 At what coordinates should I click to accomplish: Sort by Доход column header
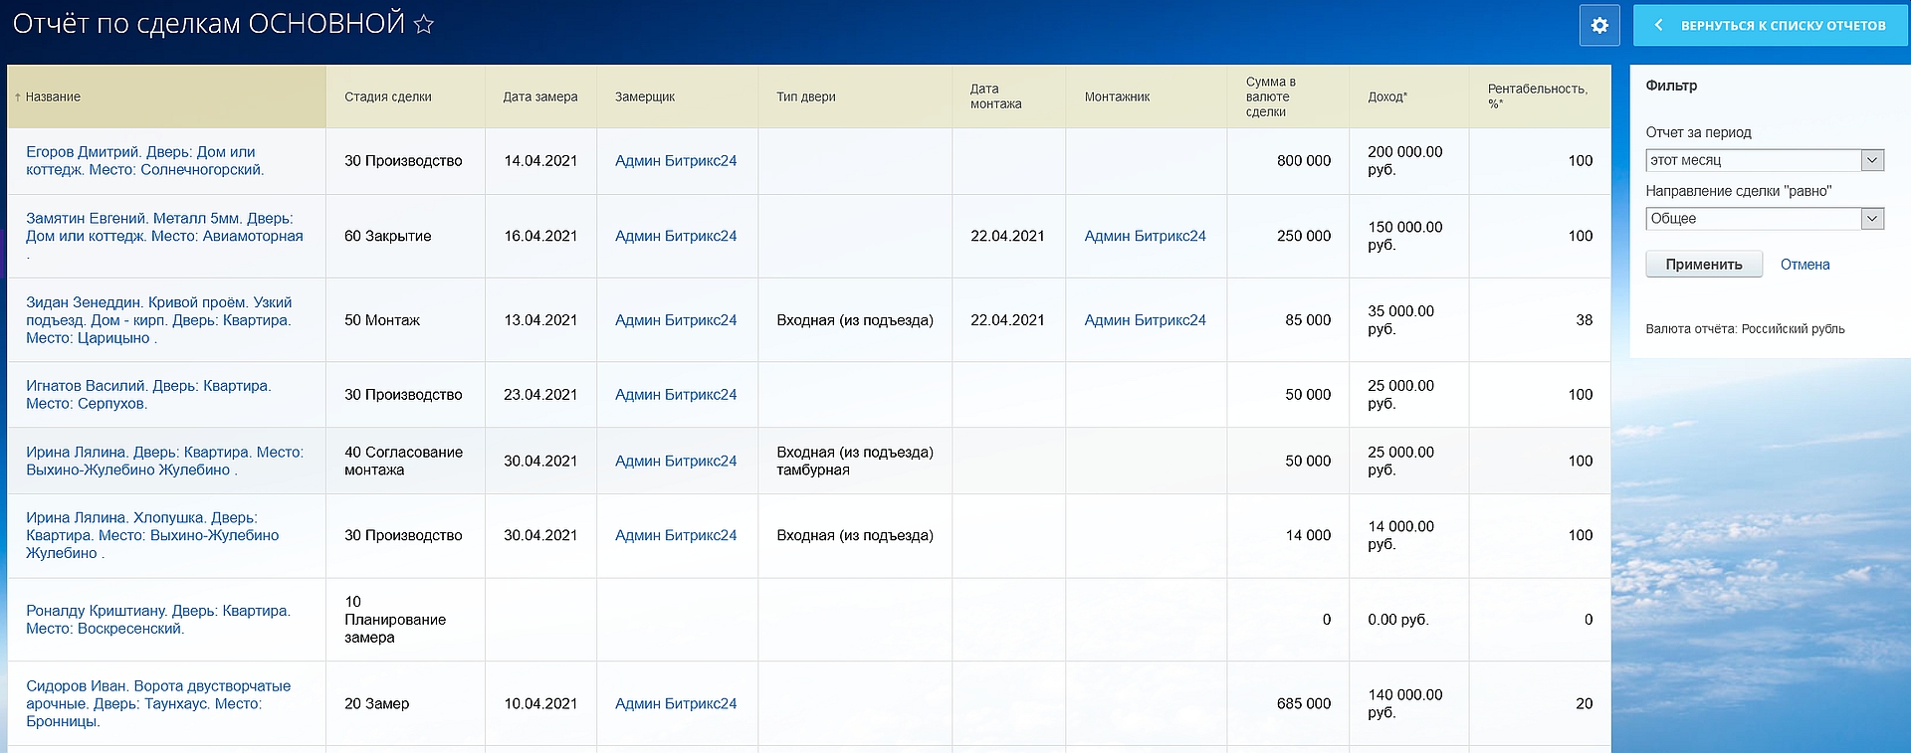pos(1387,97)
